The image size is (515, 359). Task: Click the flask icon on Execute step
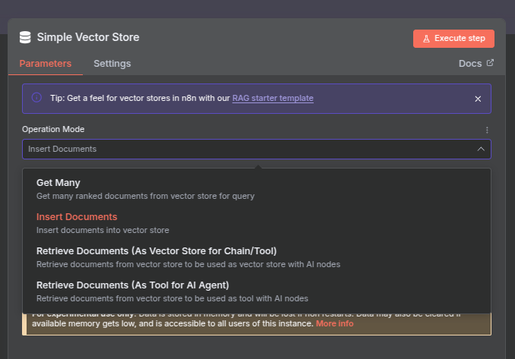[426, 38]
